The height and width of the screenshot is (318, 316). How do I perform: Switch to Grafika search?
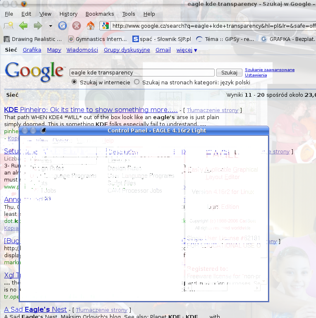(x=32, y=50)
